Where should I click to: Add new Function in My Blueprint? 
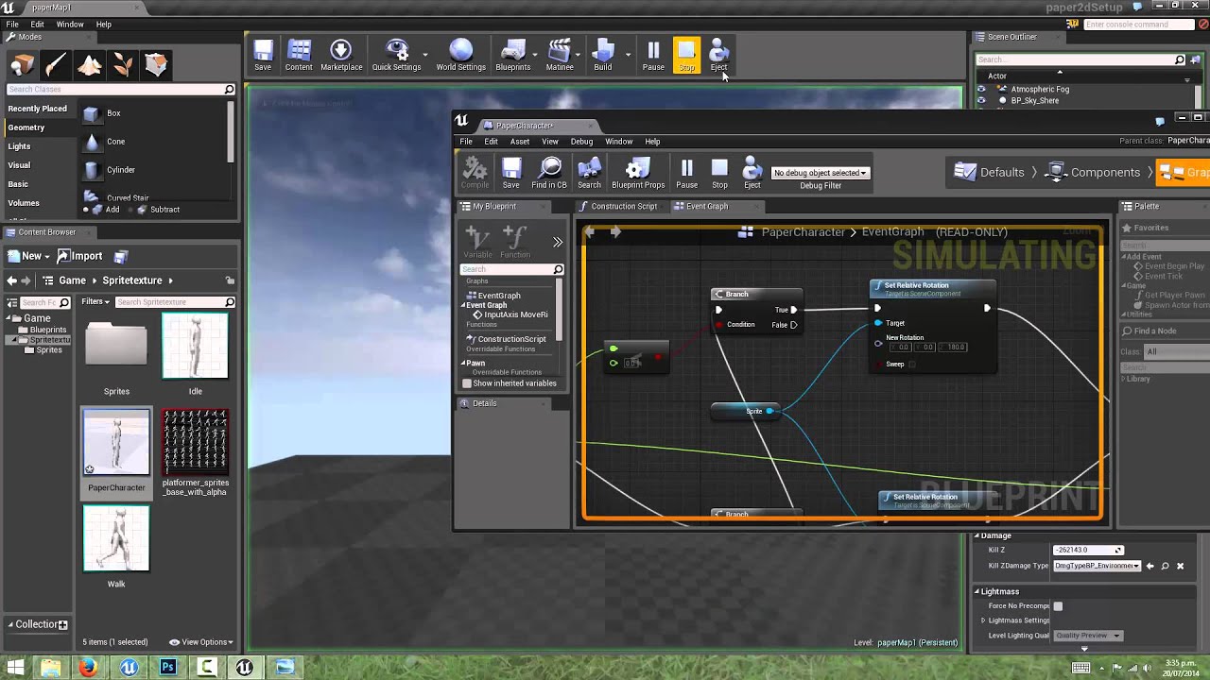(515, 242)
